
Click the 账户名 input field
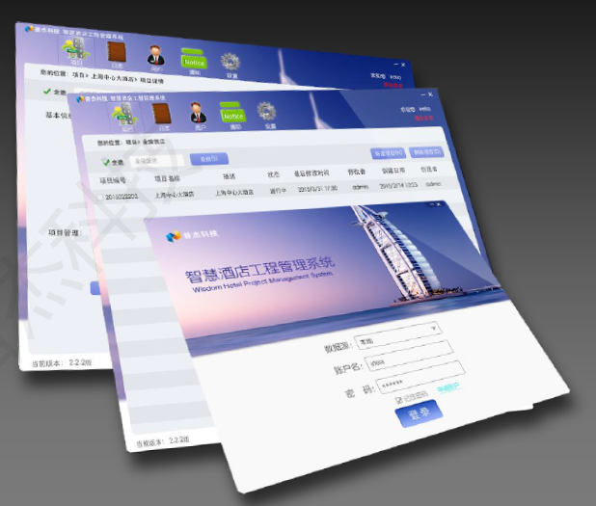[x=408, y=356]
